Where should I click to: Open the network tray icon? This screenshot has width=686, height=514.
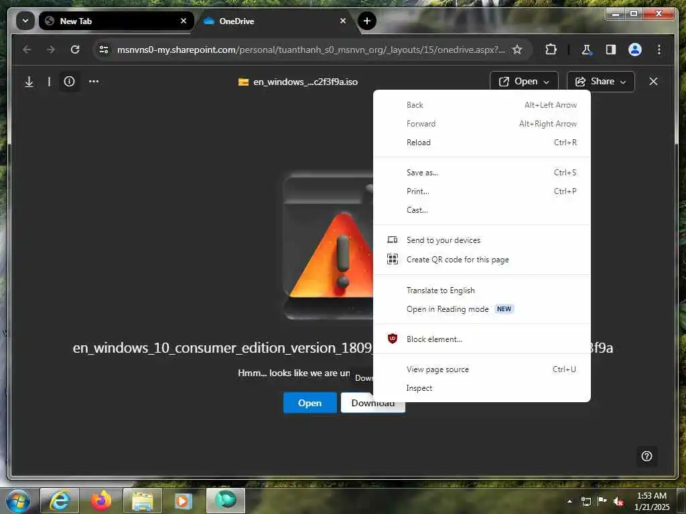586,501
